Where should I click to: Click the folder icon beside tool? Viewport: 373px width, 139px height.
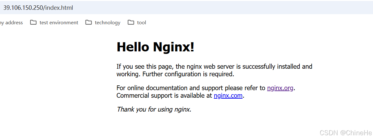tap(131, 22)
